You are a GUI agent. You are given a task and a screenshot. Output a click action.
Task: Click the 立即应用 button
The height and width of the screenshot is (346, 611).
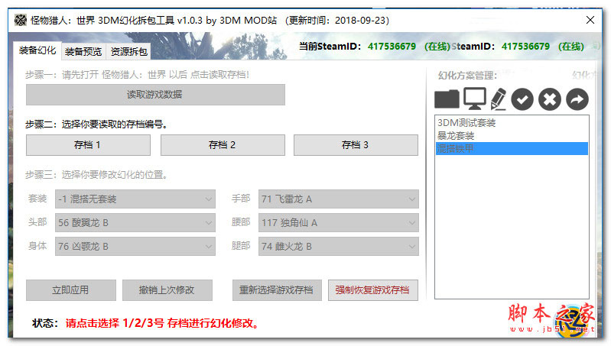[71, 290]
